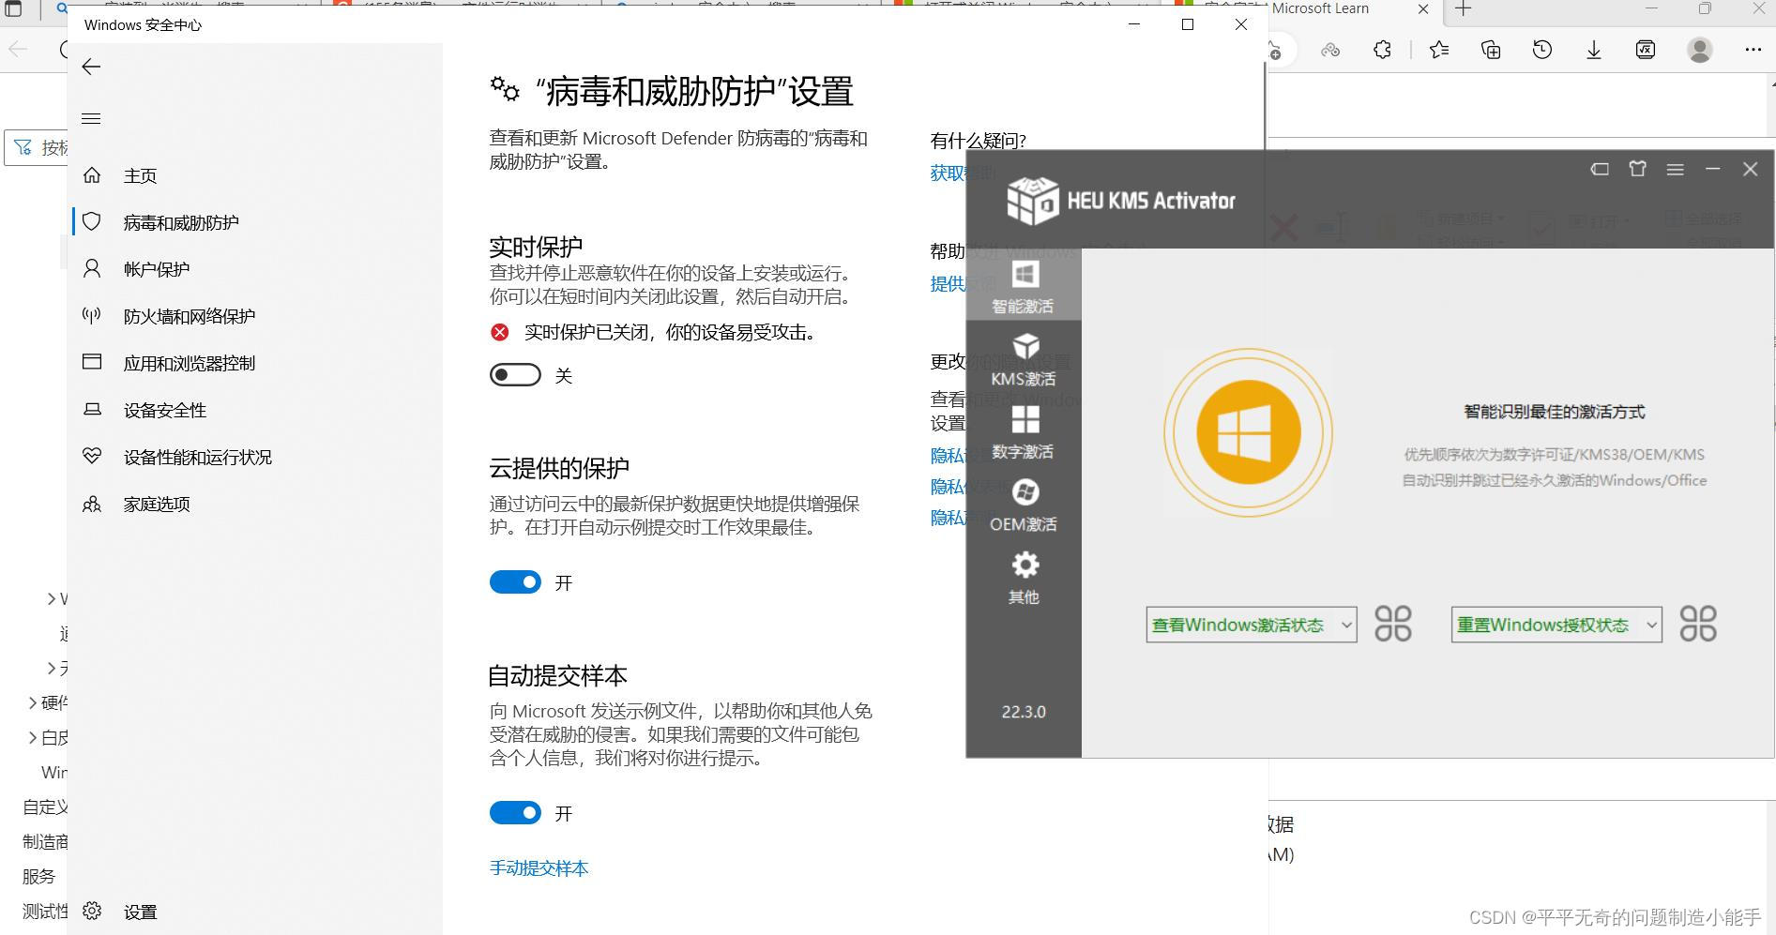Open the hamburger menu in Windows Security

pos(91,118)
